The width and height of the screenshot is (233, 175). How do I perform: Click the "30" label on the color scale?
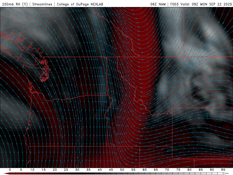click(x=77, y=170)
